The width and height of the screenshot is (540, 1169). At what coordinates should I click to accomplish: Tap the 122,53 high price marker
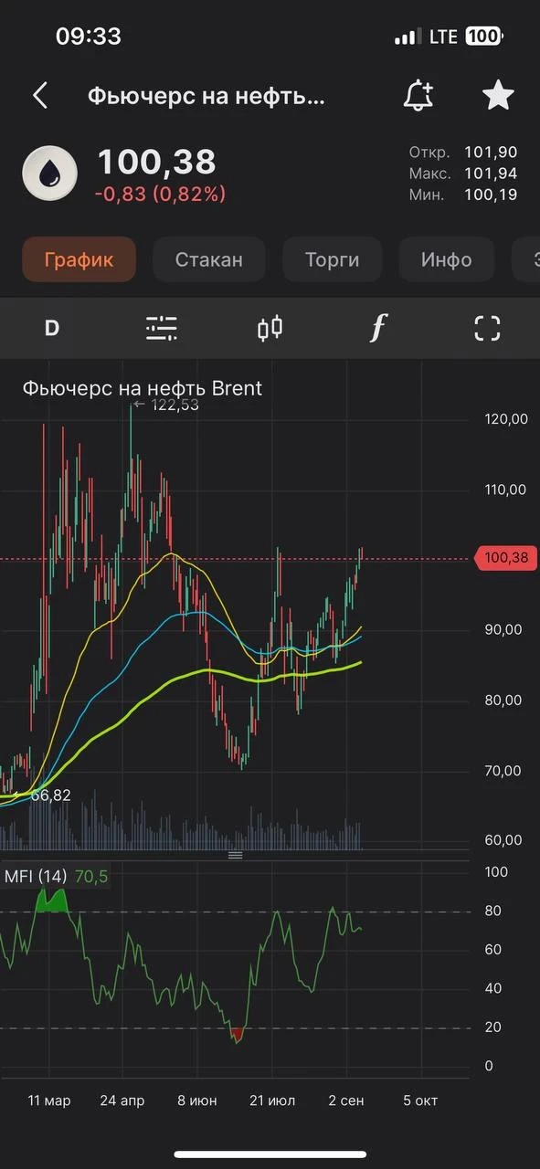[166, 405]
